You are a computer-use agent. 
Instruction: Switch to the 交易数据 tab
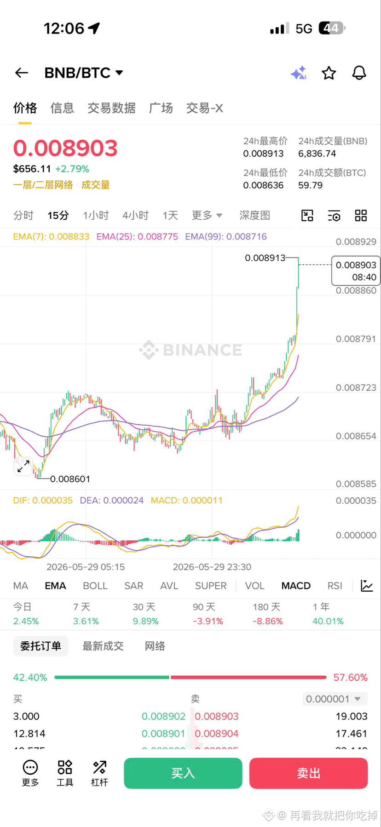click(x=111, y=108)
